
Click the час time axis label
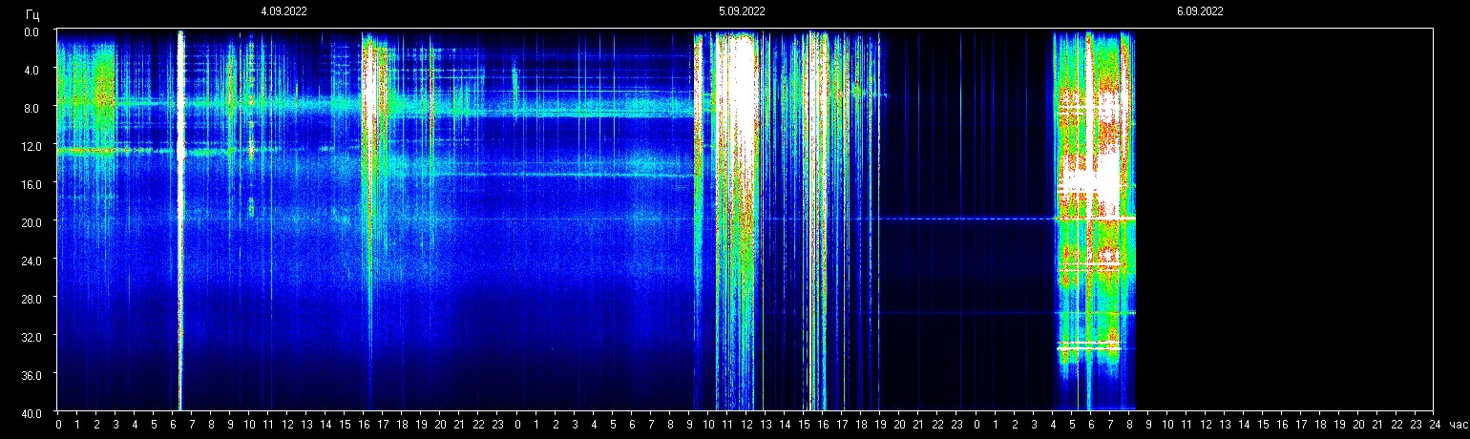tap(1457, 425)
